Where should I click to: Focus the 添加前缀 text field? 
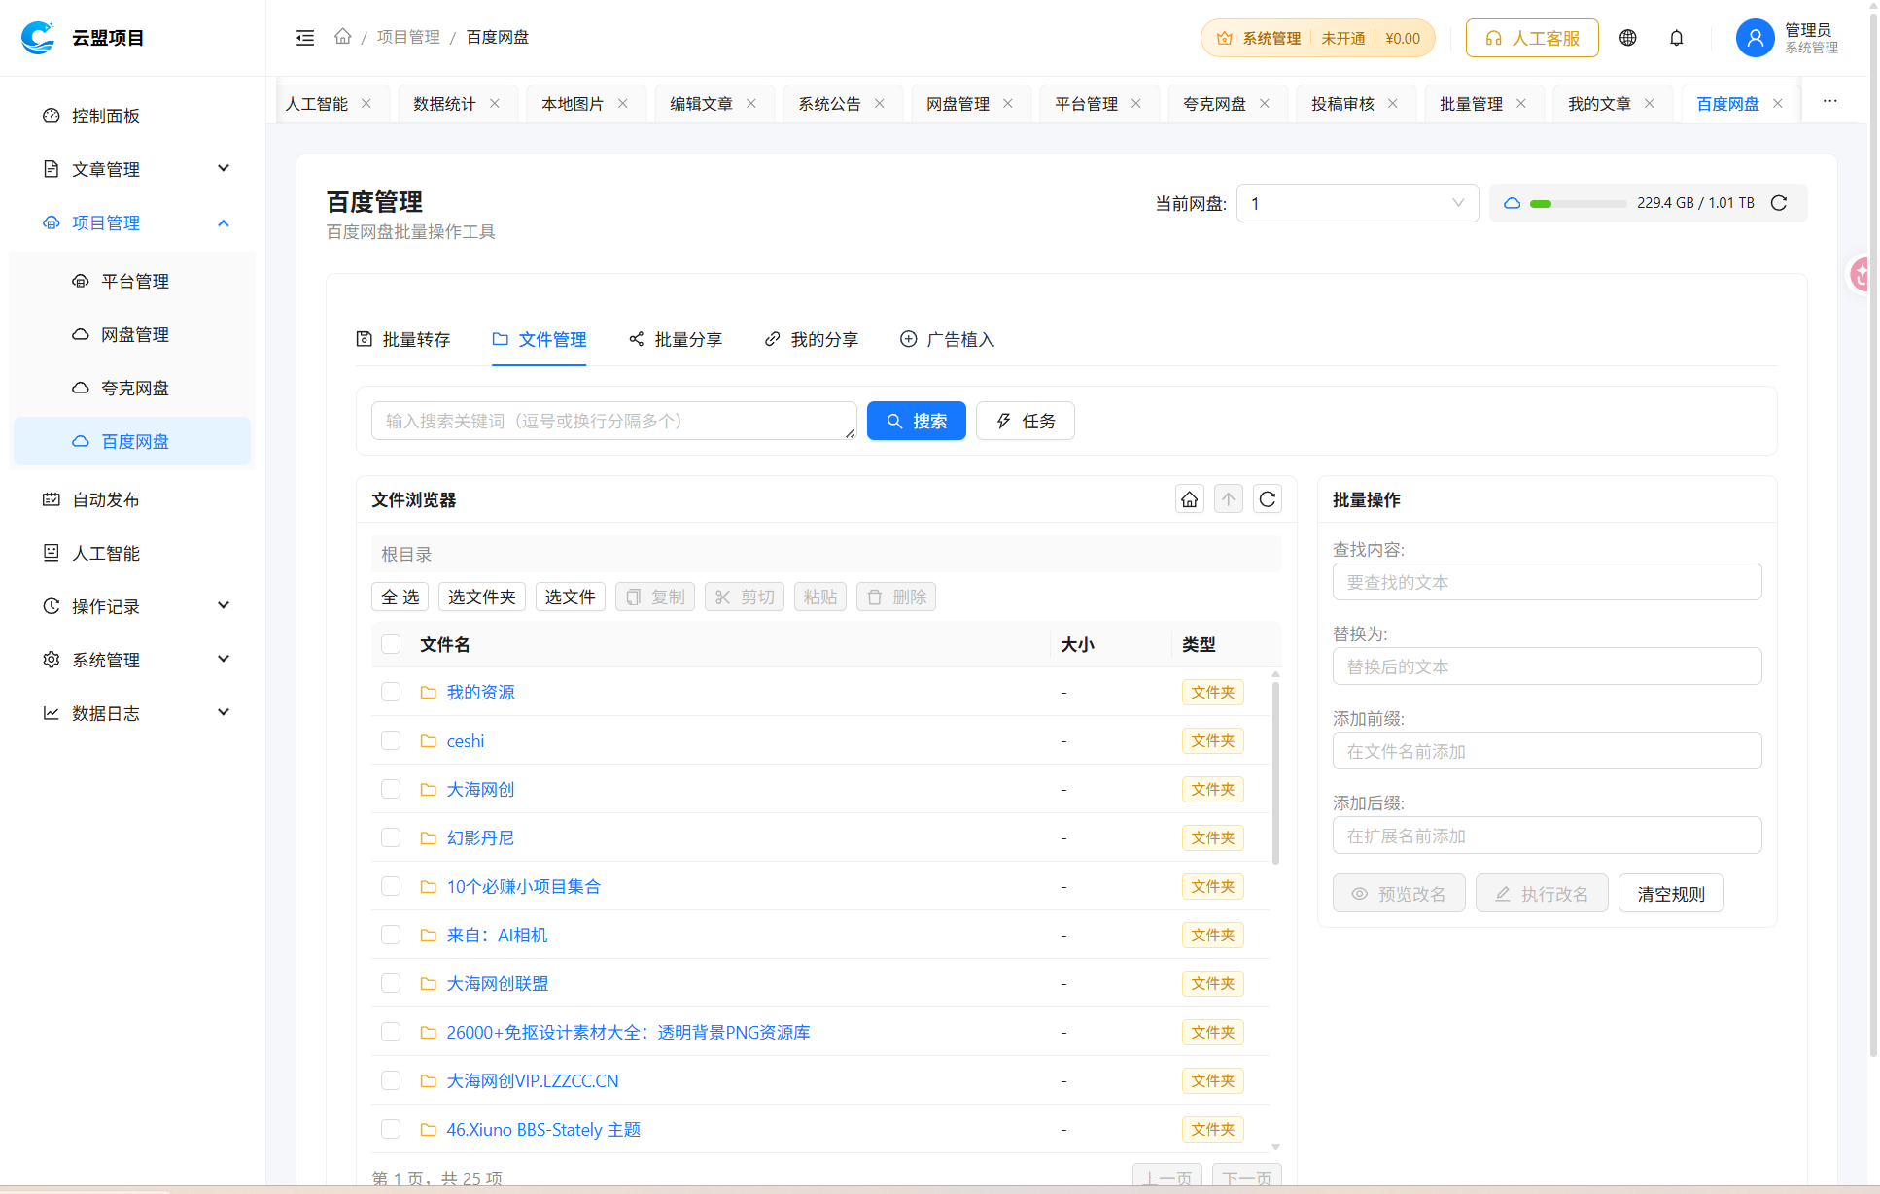click(1548, 751)
